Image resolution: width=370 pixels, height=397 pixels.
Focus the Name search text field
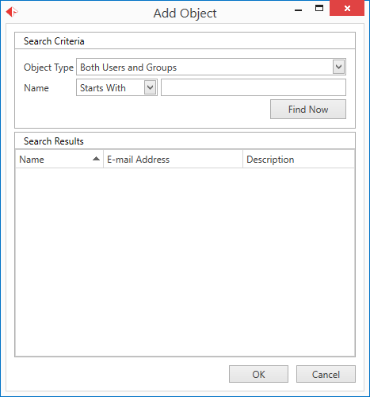click(254, 87)
